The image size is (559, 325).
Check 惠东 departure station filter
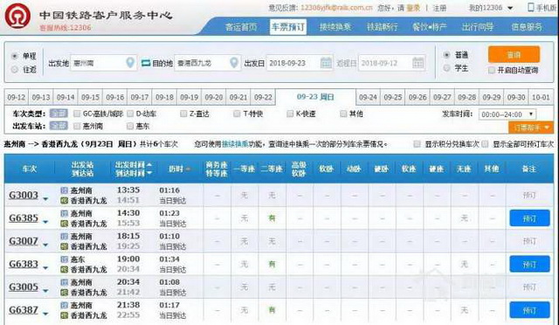pyautogui.click(x=130, y=126)
